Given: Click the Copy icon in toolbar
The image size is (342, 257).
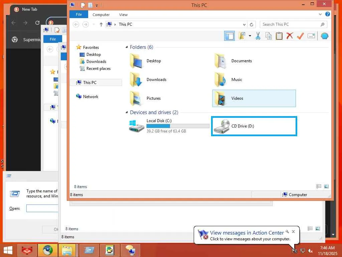Looking at the screenshot, I should [269, 36].
